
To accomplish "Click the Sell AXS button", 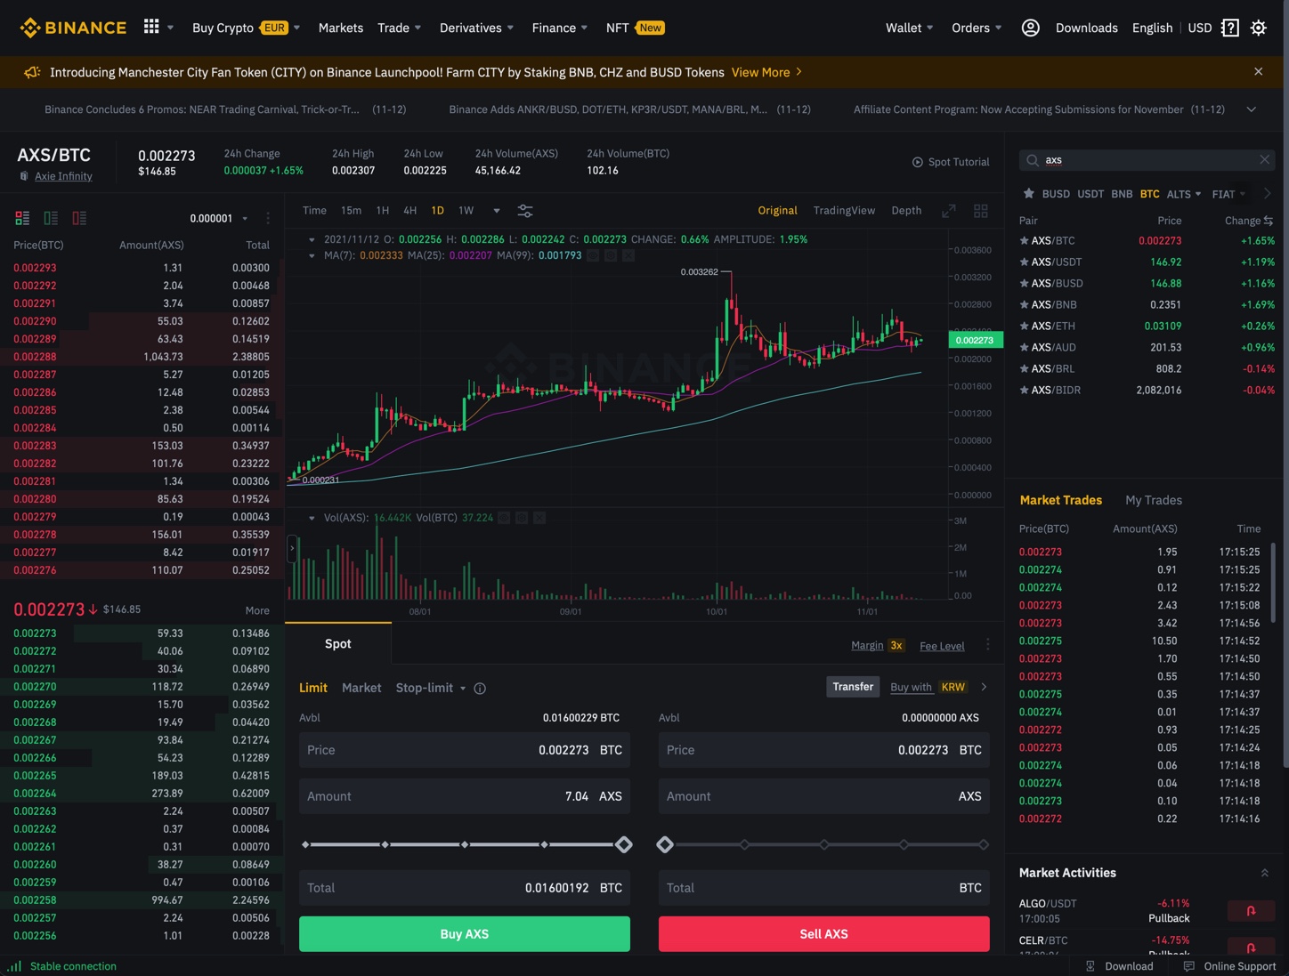I will click(824, 933).
